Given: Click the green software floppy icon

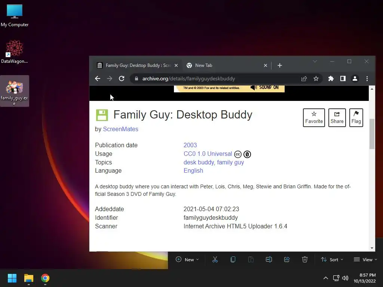Looking at the screenshot, I should tap(102, 115).
